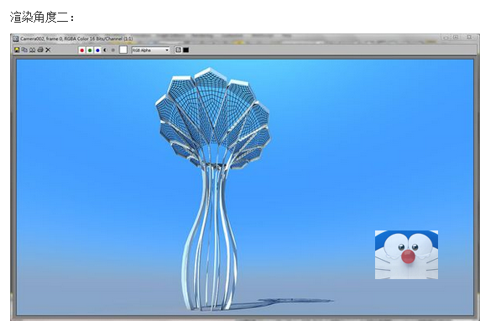Click the black toggle UI square

185,49
